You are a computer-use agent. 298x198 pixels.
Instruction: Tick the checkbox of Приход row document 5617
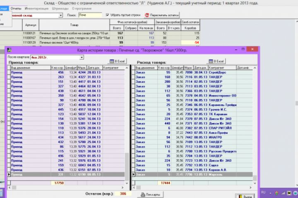point(9,137)
